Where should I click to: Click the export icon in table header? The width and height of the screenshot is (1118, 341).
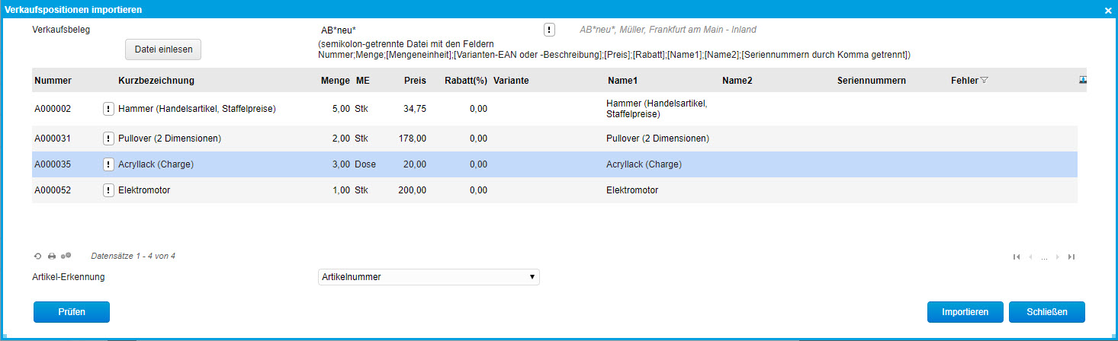pyautogui.click(x=1082, y=80)
